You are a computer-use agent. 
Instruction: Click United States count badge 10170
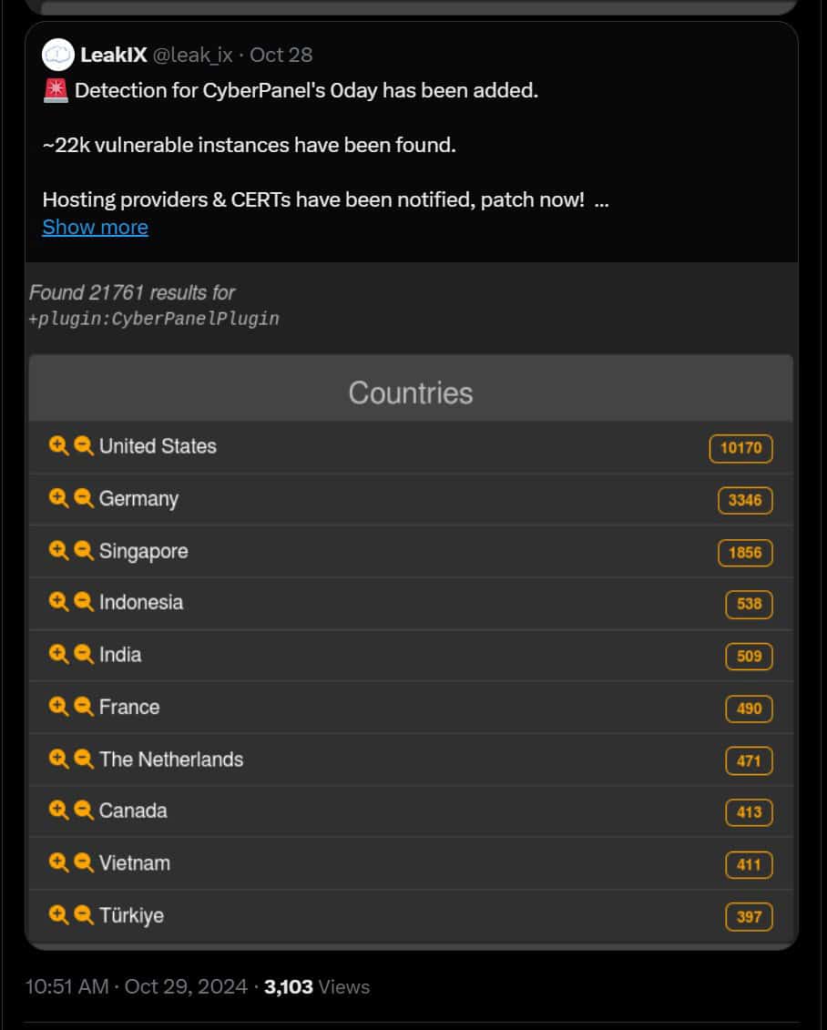point(741,448)
